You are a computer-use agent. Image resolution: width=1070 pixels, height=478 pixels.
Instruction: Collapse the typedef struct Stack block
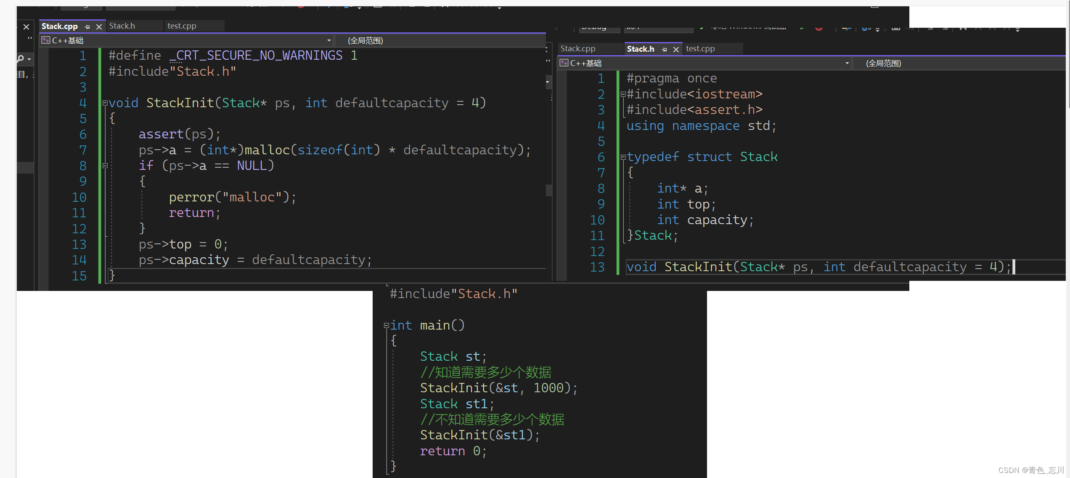coord(623,157)
